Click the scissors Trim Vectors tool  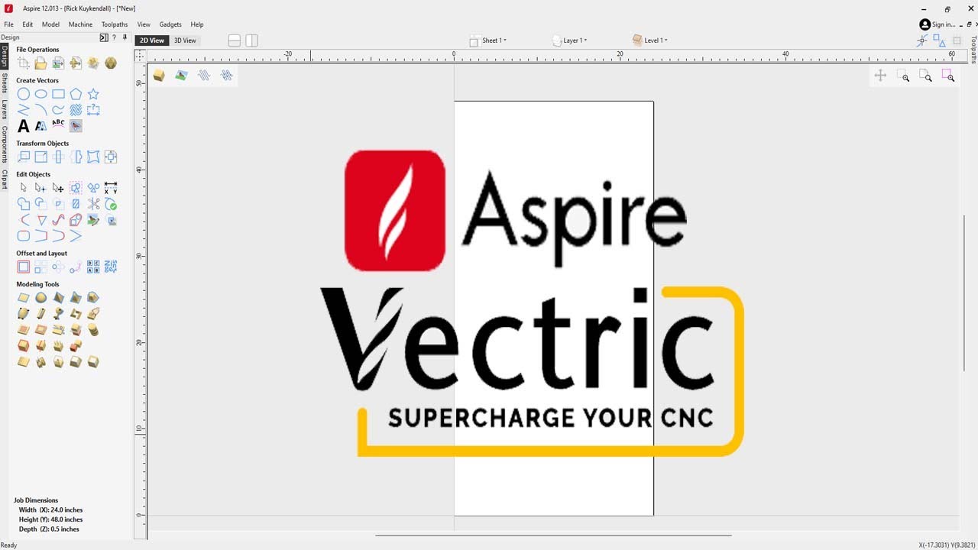coord(93,204)
